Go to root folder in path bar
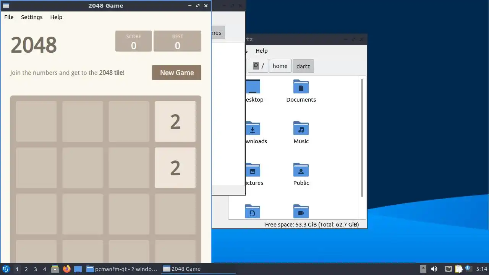Image resolution: width=489 pixels, height=275 pixels. pos(258,66)
